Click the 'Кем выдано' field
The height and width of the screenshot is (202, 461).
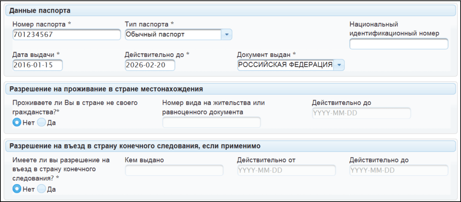click(174, 171)
